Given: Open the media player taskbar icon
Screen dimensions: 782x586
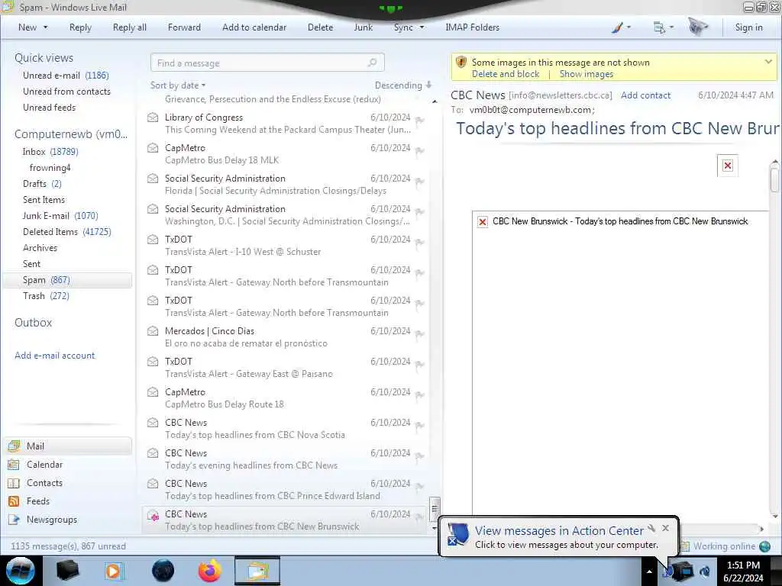Looking at the screenshot, I should click(114, 571).
